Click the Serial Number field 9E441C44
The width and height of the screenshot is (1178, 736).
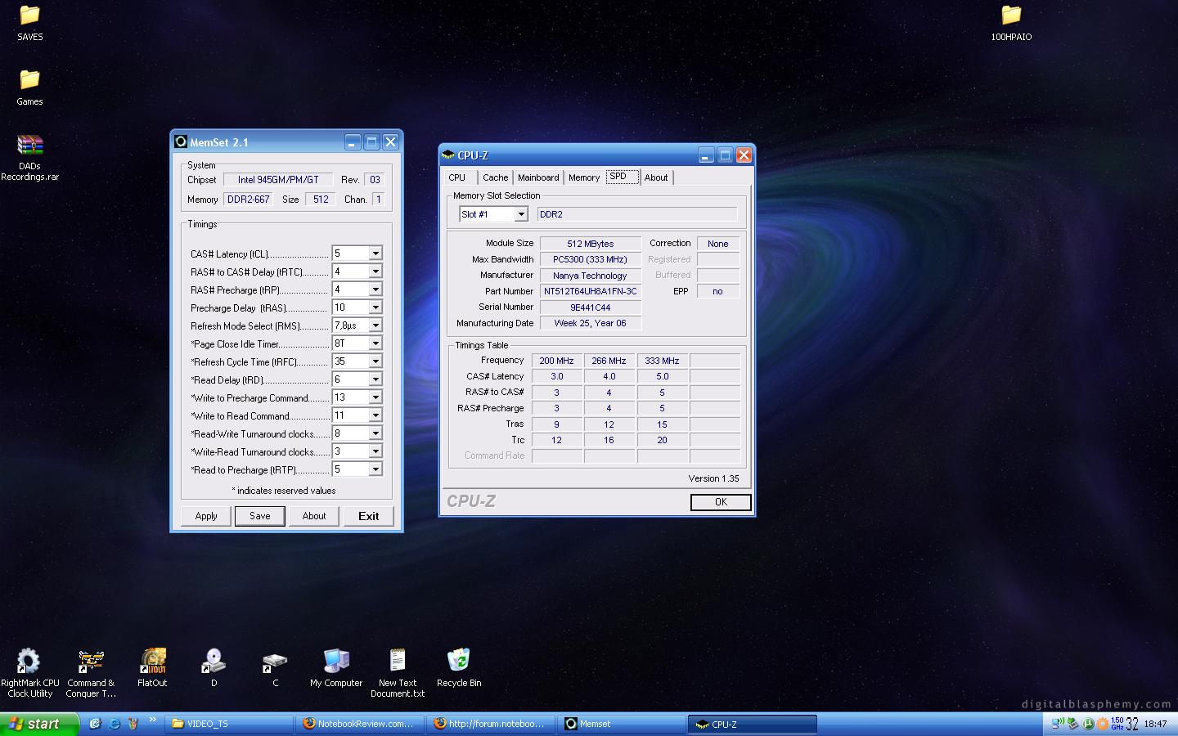(590, 307)
